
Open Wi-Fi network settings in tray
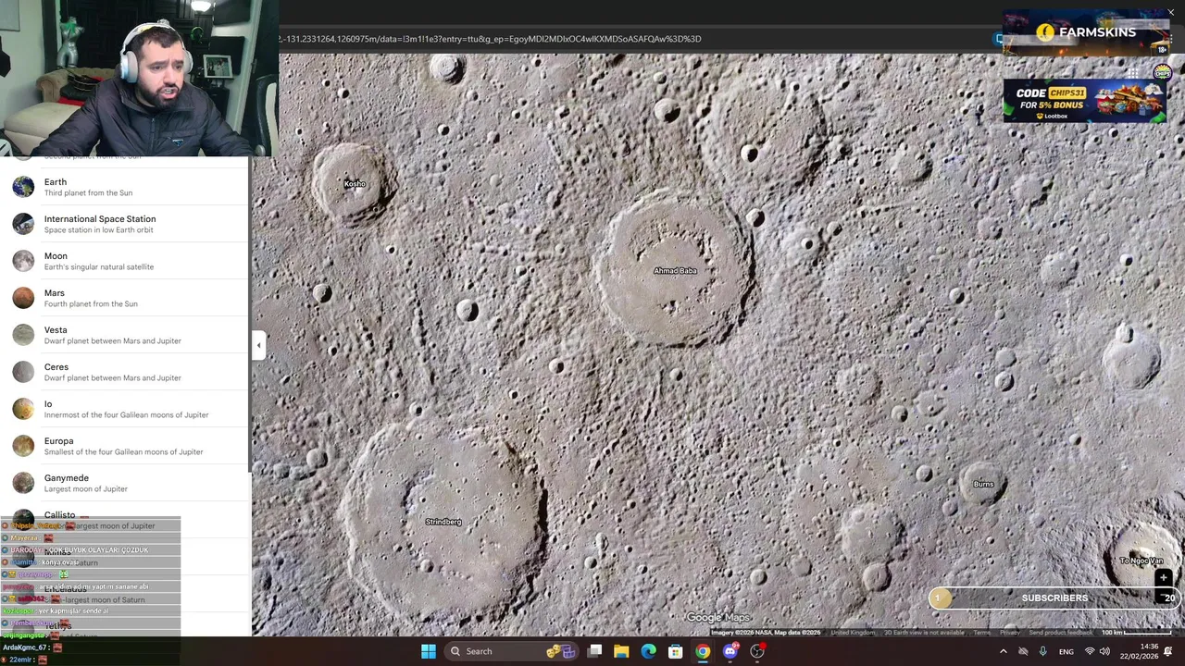(1089, 651)
